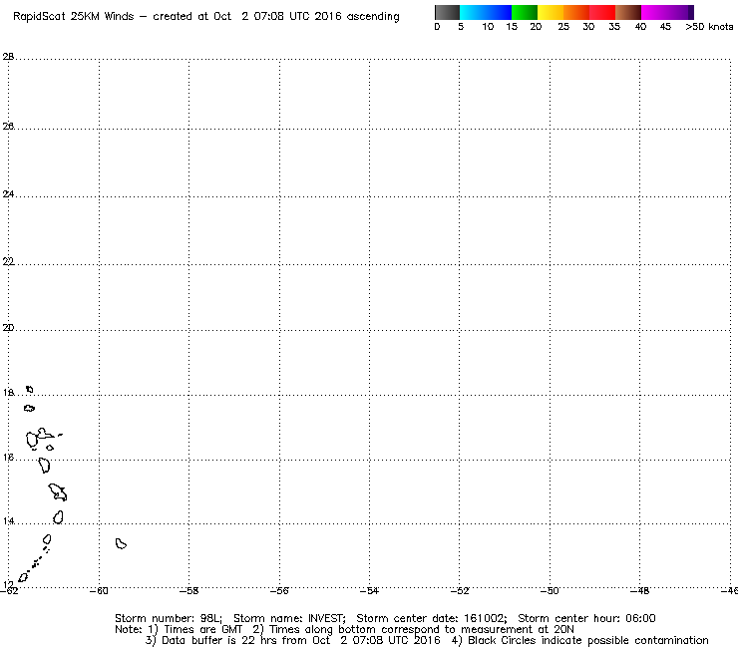This screenshot has width=738, height=648.
Task: Click the Martinique island outline
Action: click(58, 491)
